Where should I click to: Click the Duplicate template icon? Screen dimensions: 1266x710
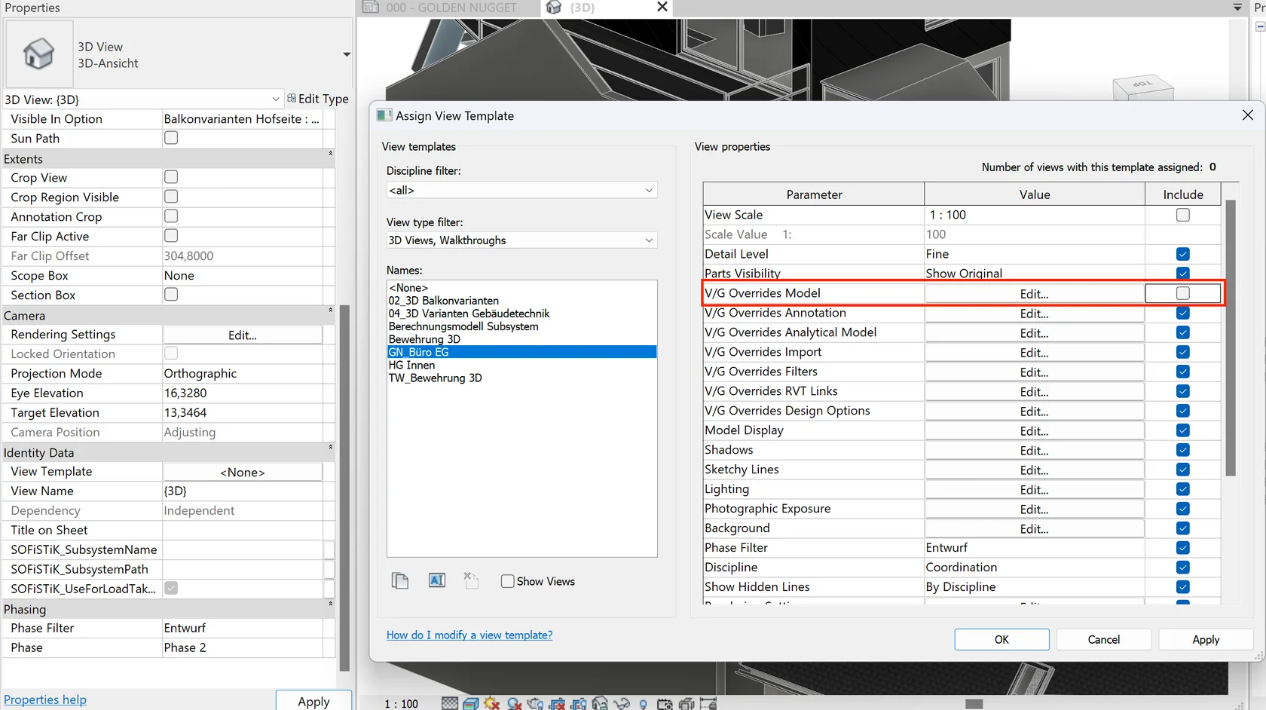(x=400, y=580)
